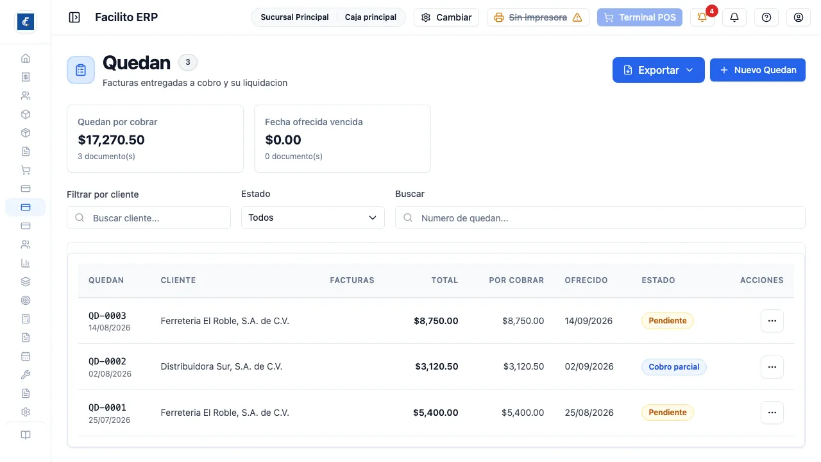Go to the home icon in sidebar
The image size is (821, 462).
click(x=26, y=58)
